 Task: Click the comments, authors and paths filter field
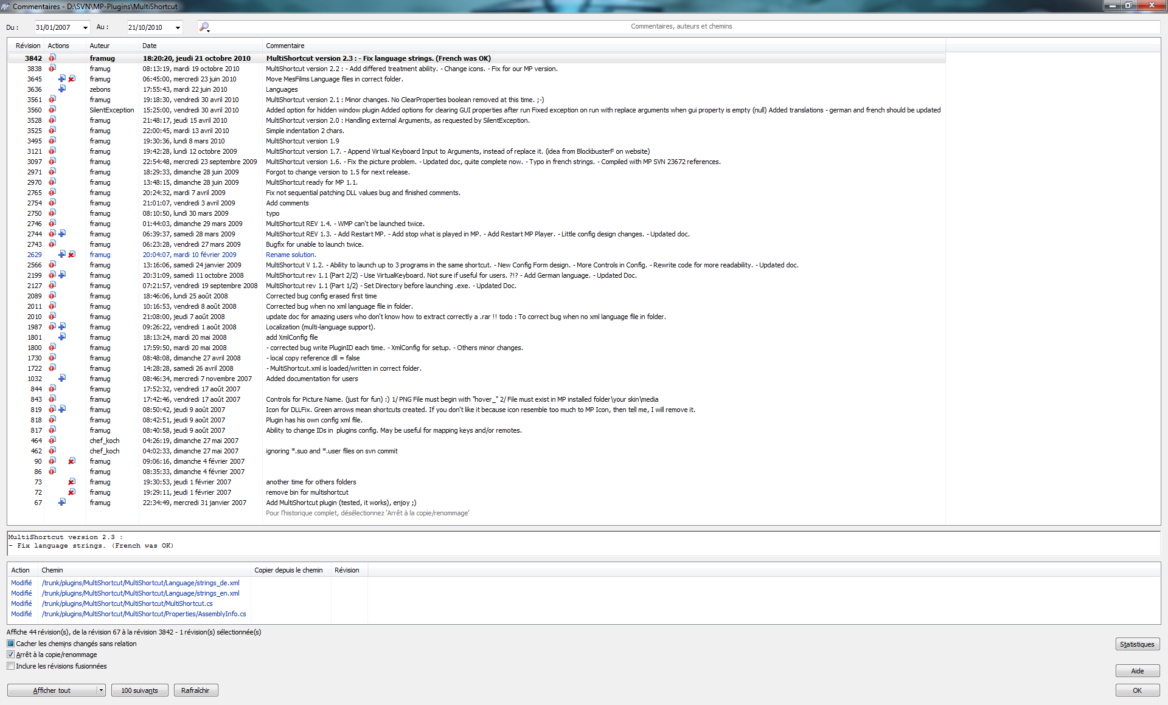point(681,27)
